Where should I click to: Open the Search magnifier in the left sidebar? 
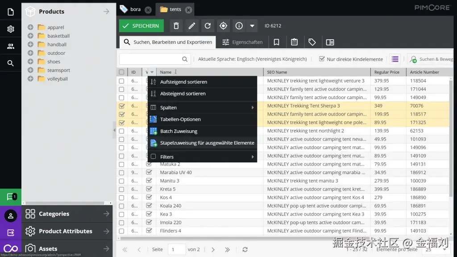11,63
